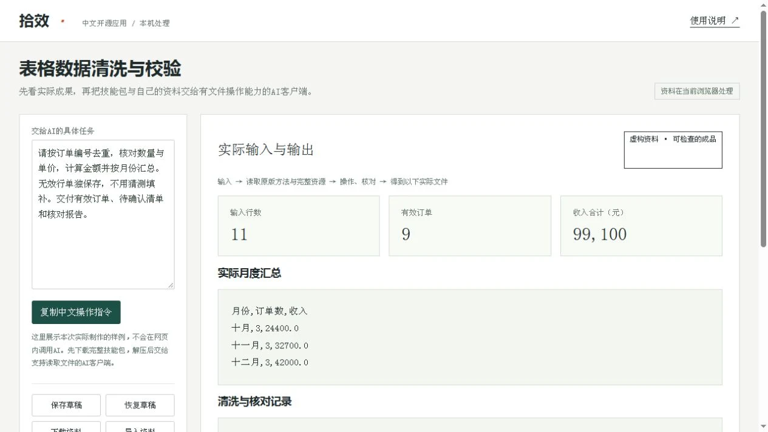Click the page description line 先看实际成果
768x432 pixels.
[166, 92]
